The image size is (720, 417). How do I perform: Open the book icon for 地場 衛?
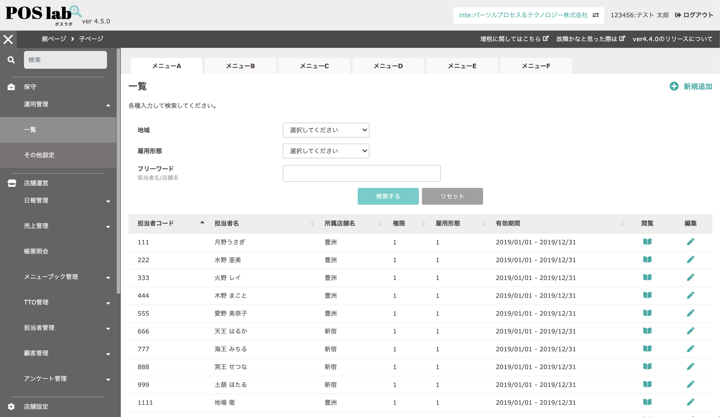[x=647, y=402]
